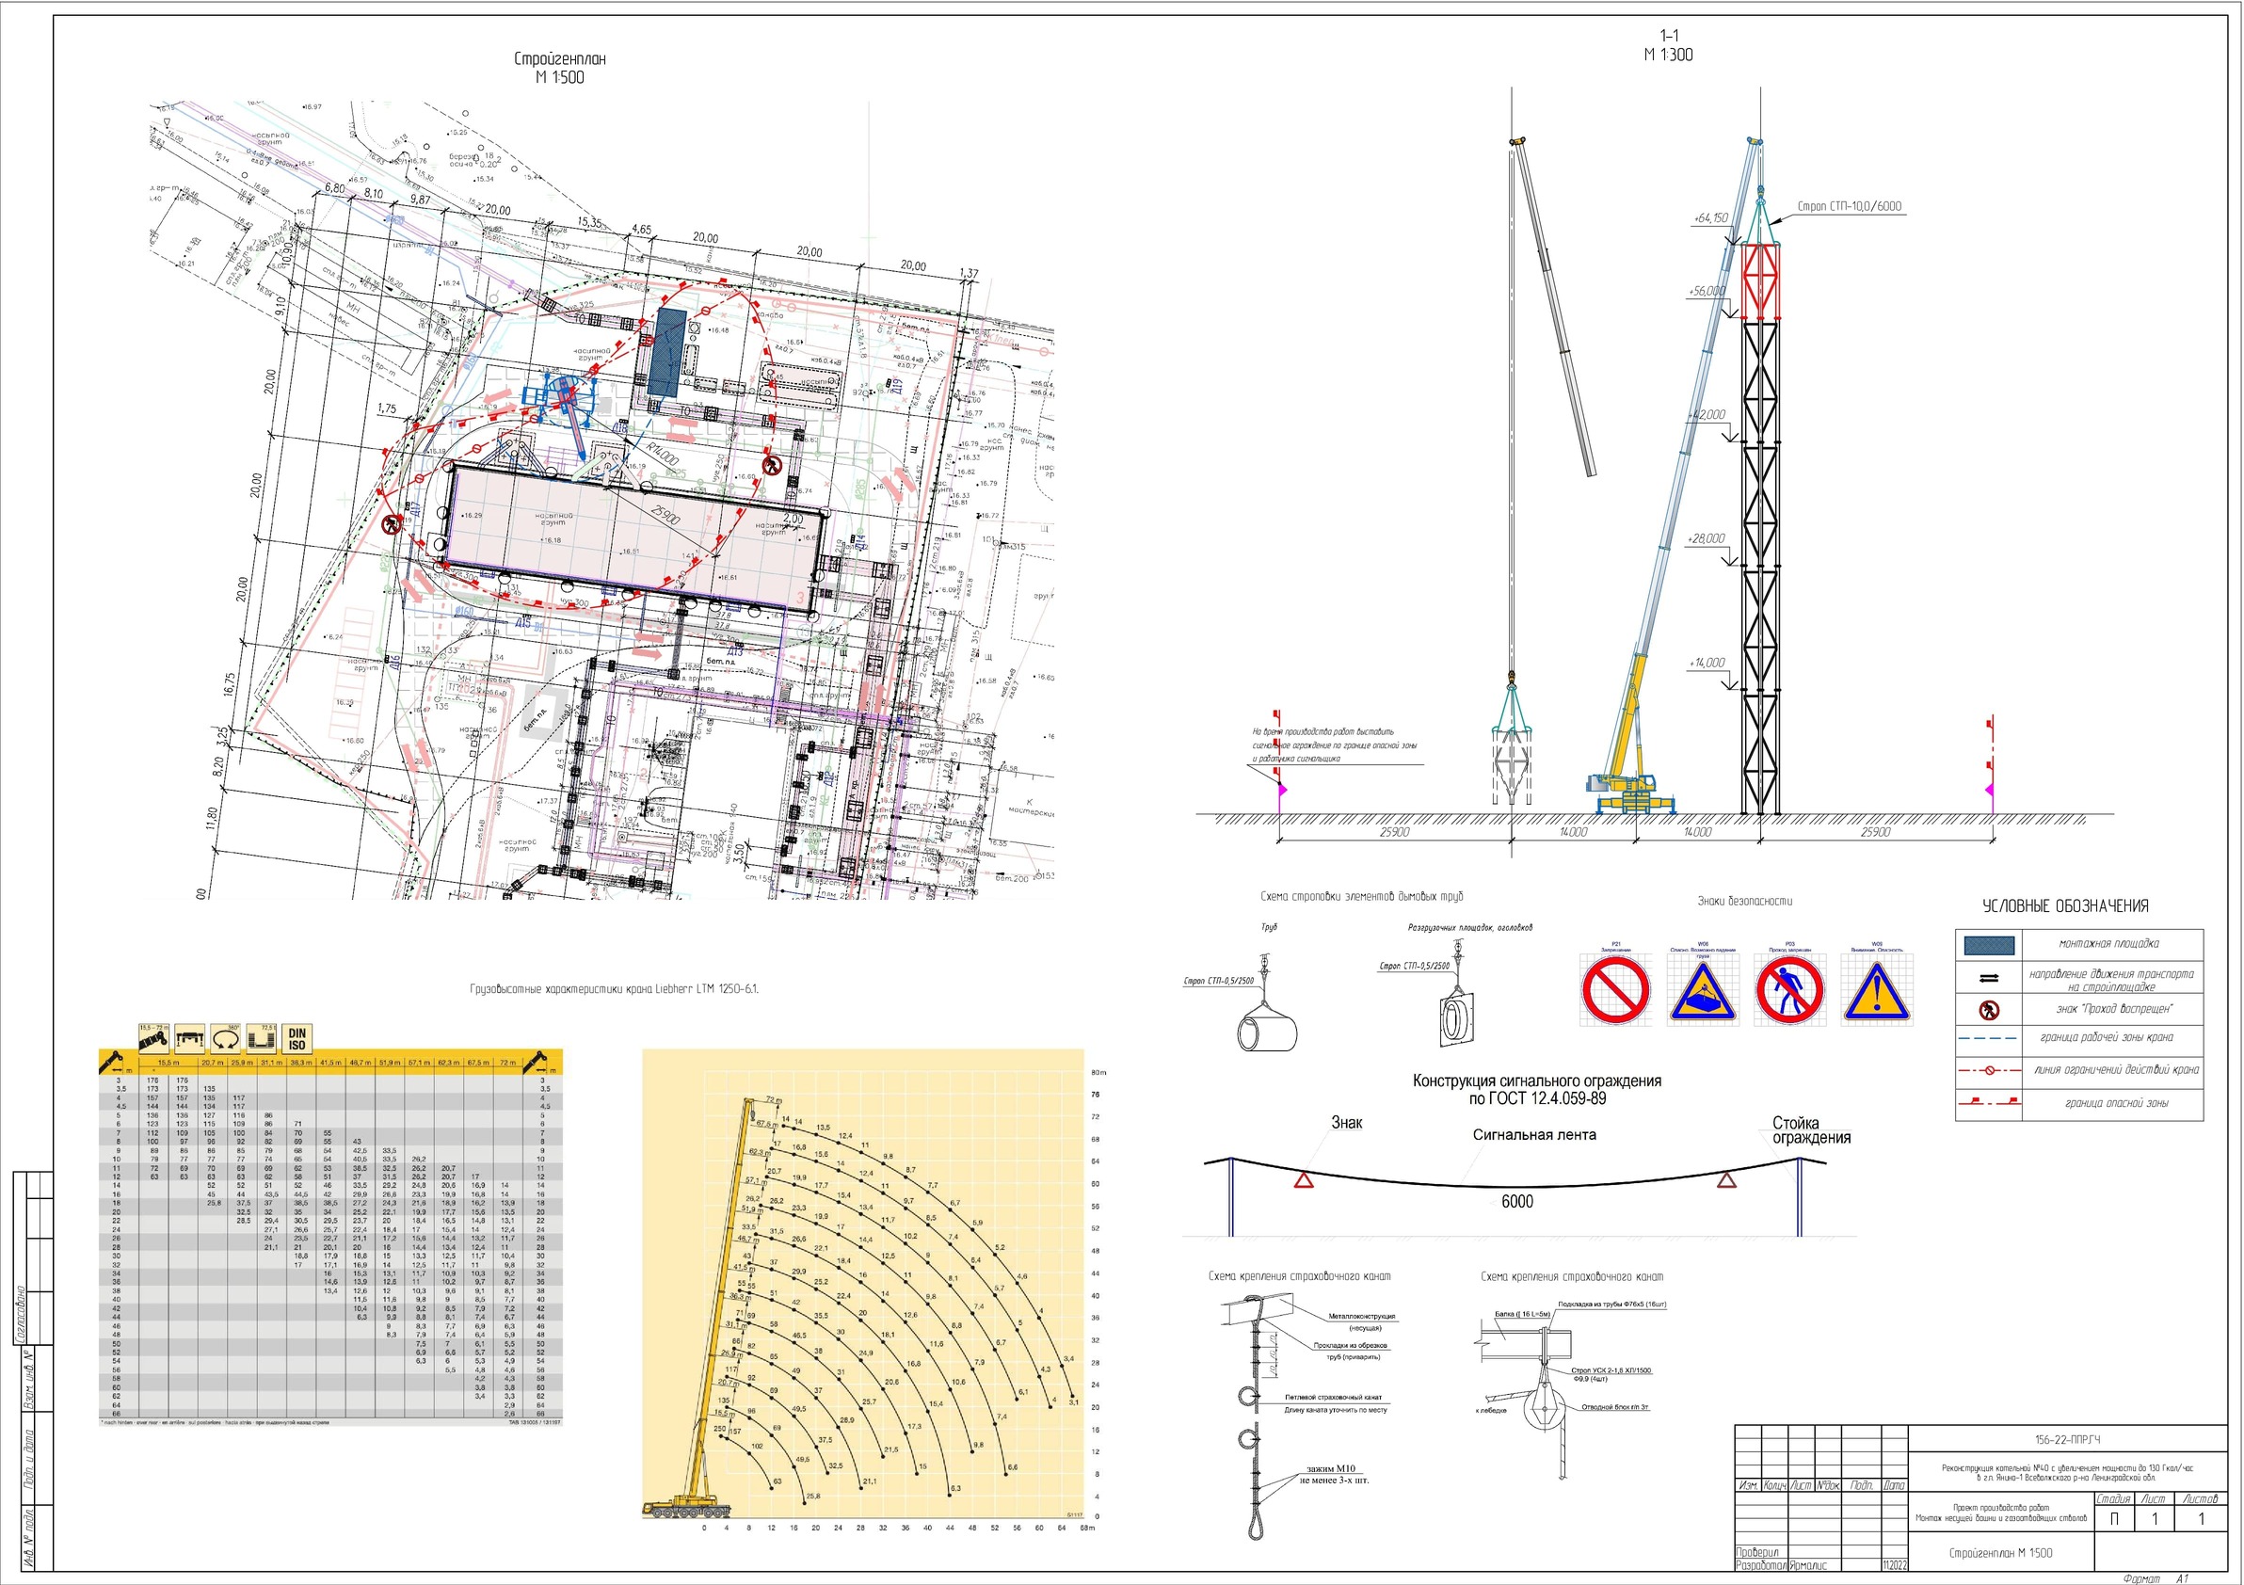Click the red top section of the tower
Viewport: 2244px width, 1585px height.
coord(1761,280)
